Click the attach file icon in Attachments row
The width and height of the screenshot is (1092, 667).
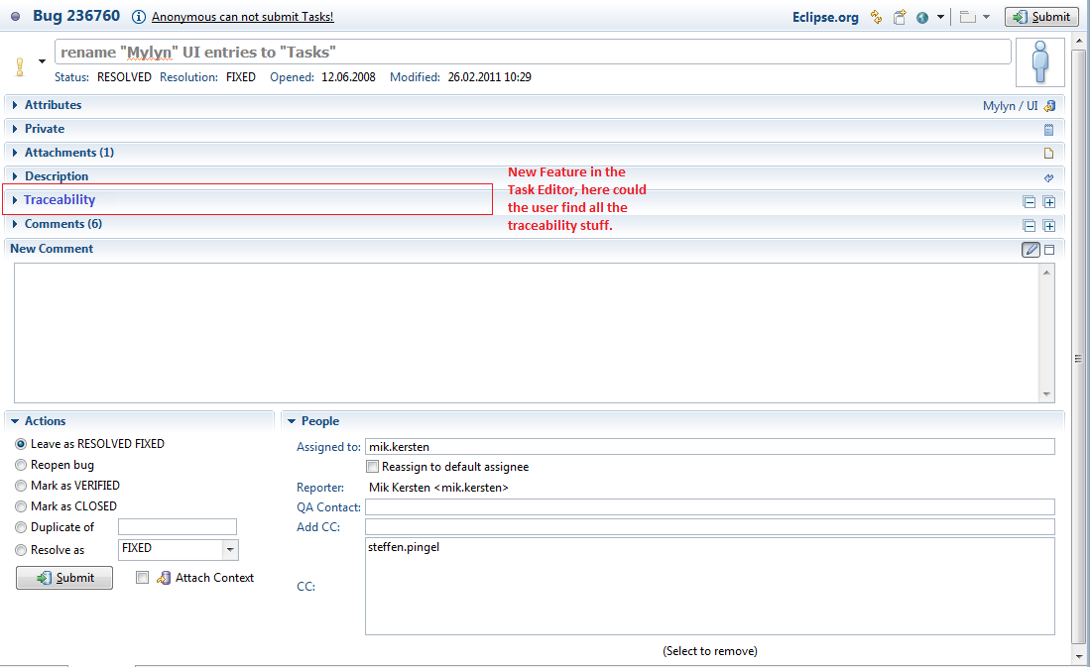coord(1048,154)
